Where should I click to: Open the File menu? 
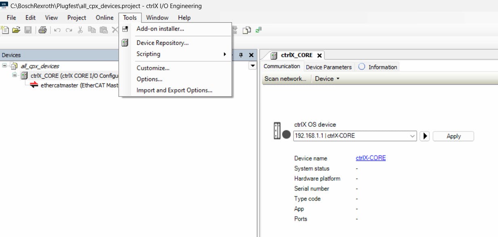point(11,18)
